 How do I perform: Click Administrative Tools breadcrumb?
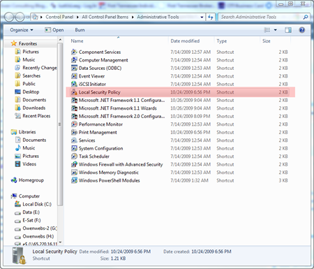pyautogui.click(x=158, y=17)
